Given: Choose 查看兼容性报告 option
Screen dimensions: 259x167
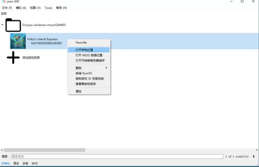Looking at the screenshot, I should point(86,84).
